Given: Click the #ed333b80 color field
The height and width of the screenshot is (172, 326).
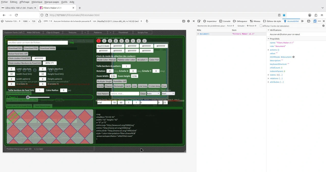Looking at the screenshot, I should (103, 46).
